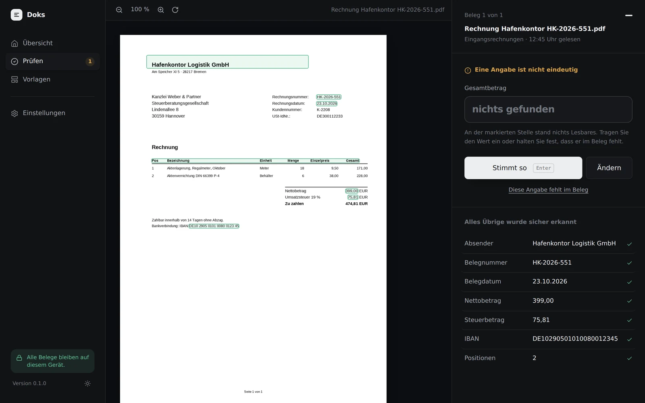
Task: Reset the preview rotation icon
Action: (x=175, y=10)
